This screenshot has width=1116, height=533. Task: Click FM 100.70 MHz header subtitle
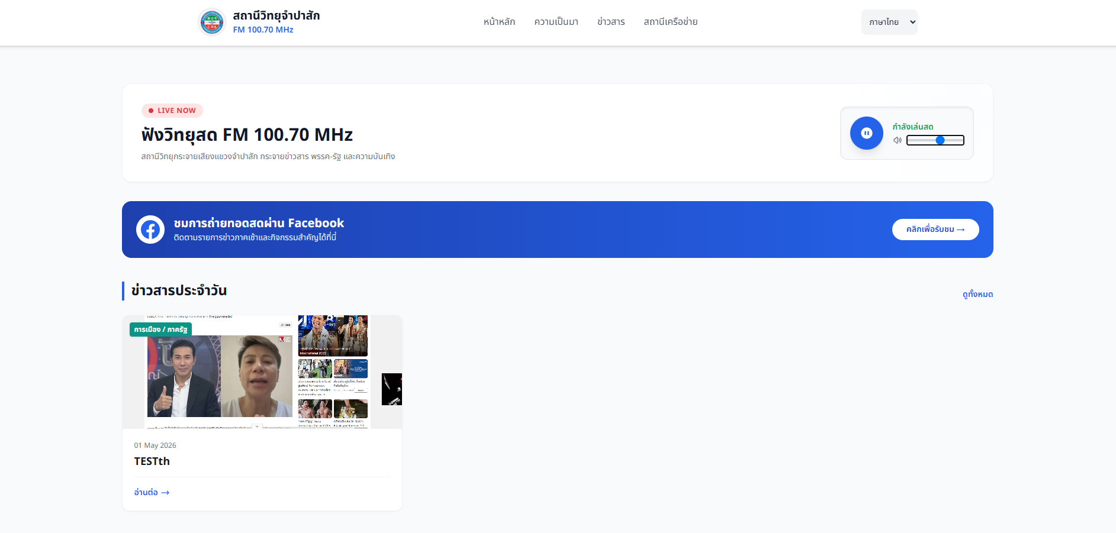click(263, 30)
